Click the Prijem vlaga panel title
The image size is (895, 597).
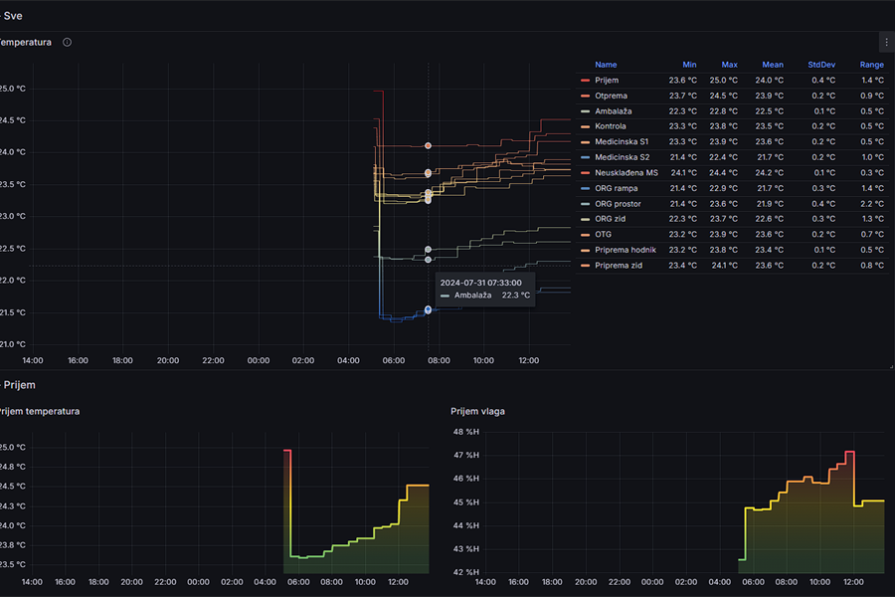click(x=477, y=411)
